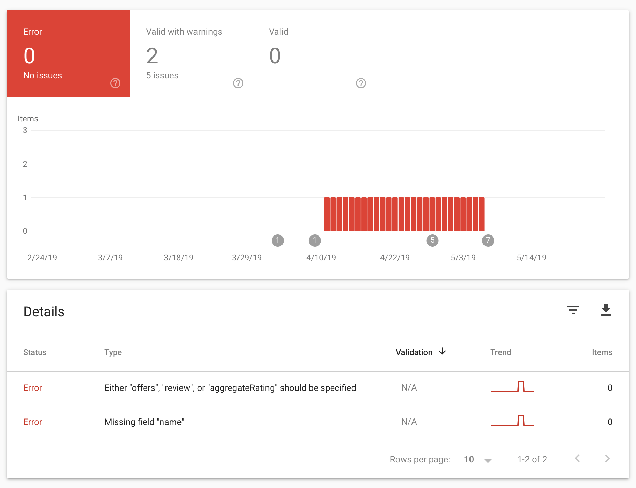Click the Validation sort arrow

(x=442, y=351)
